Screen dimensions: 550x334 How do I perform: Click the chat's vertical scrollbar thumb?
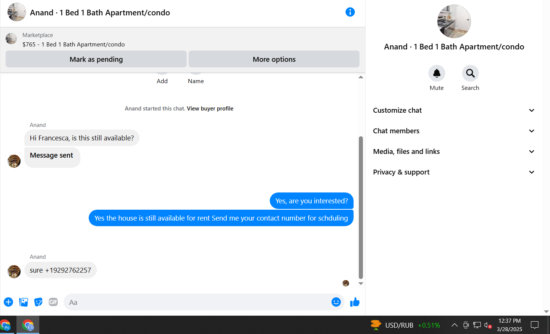(x=361, y=208)
